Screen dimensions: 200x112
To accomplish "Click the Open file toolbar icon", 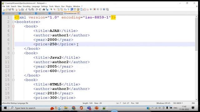I will [7, 9].
